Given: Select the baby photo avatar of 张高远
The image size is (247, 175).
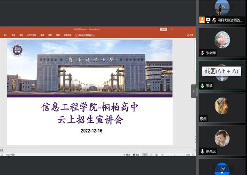Looking at the screenshot, I should (222, 138).
